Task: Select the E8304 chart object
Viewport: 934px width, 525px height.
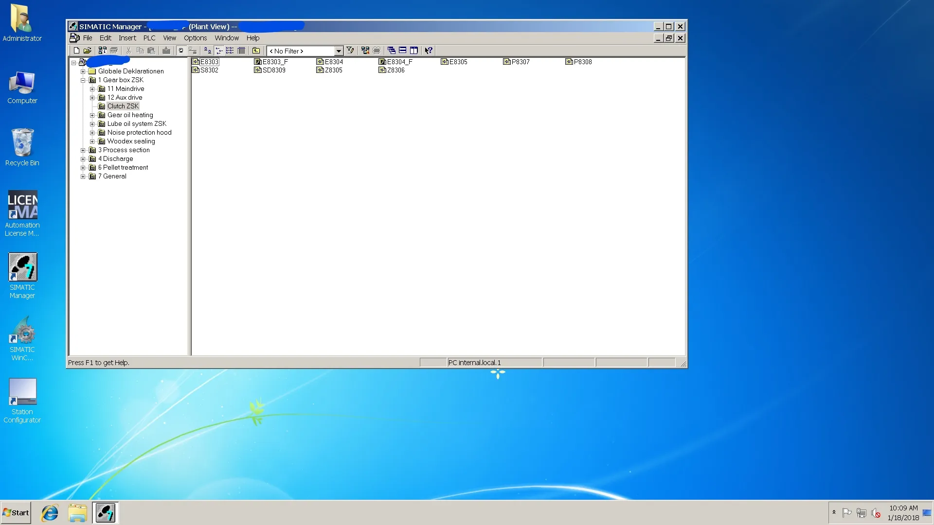Action: [x=330, y=62]
